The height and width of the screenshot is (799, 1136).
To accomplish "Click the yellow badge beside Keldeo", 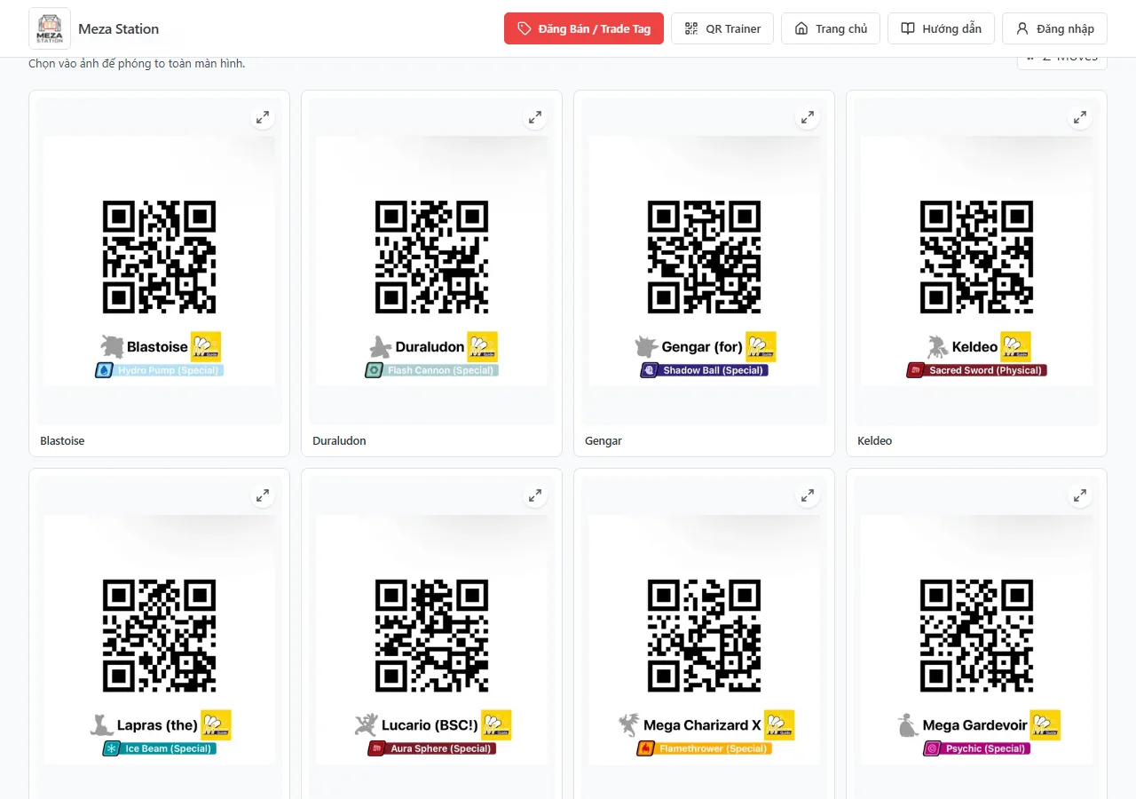I will pos(1016,346).
